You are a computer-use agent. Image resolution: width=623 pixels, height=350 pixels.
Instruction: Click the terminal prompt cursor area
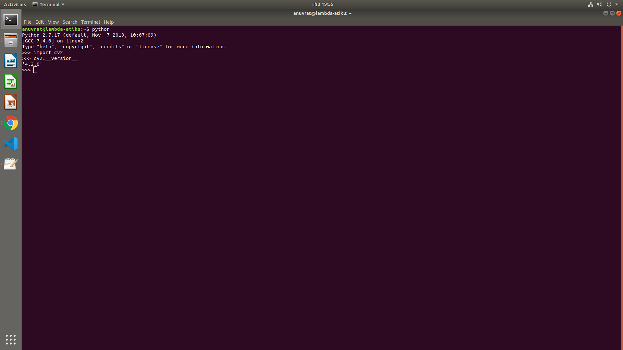(36, 70)
